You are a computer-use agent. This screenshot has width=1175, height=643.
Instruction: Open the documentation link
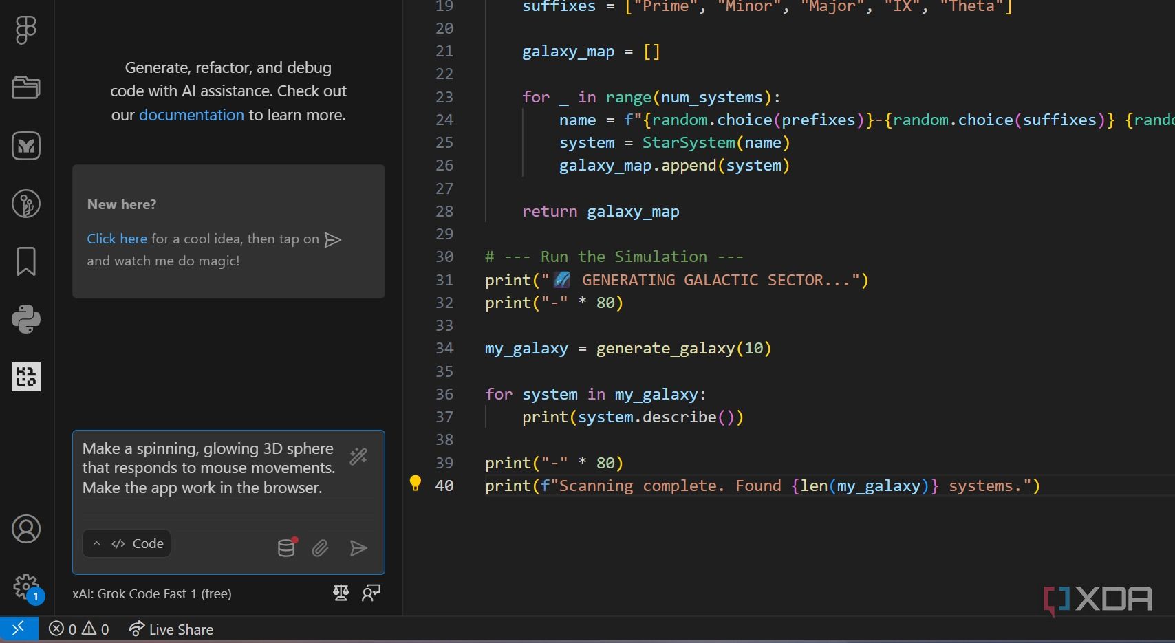pyautogui.click(x=191, y=115)
